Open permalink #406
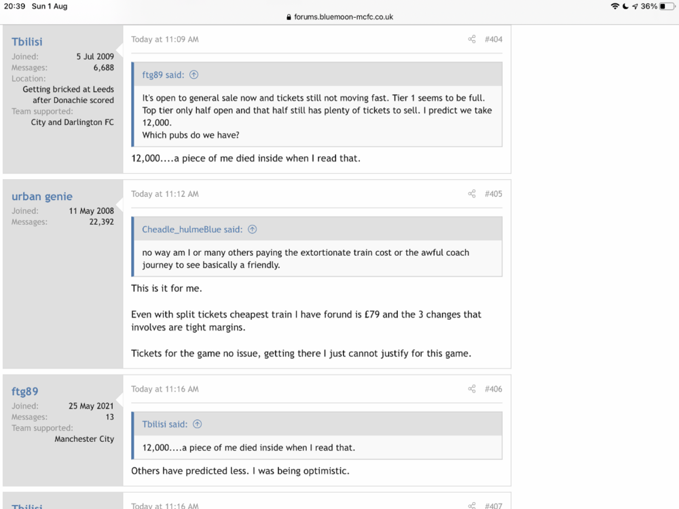 (493, 389)
